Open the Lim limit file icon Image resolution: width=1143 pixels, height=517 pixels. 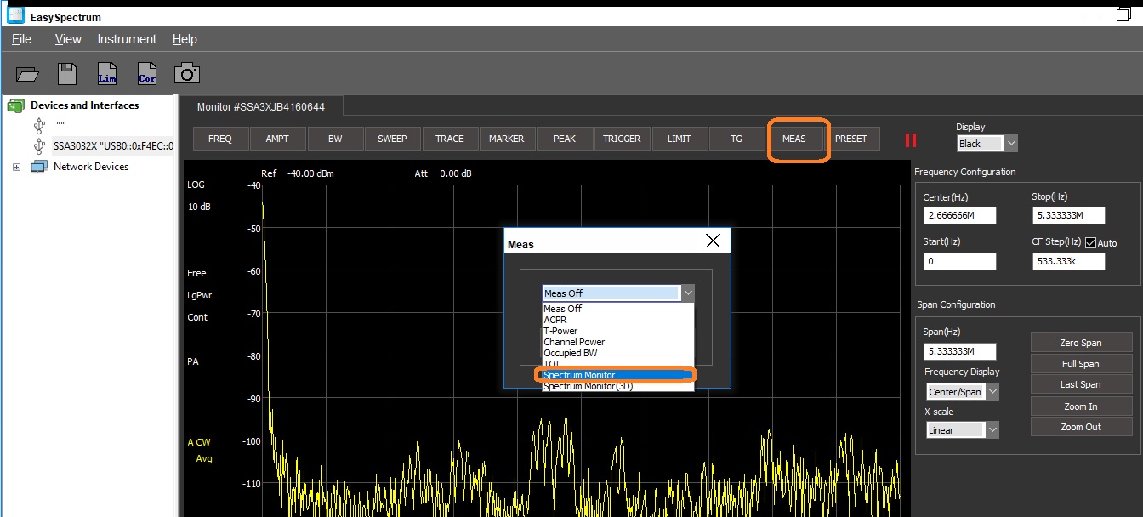pos(107,74)
